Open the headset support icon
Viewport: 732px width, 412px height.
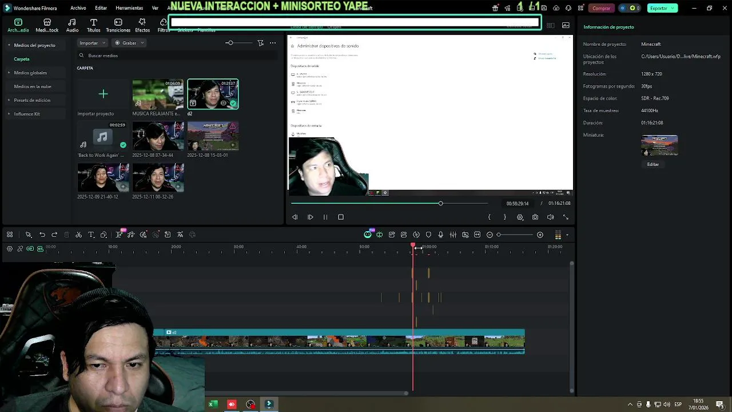pos(568,8)
